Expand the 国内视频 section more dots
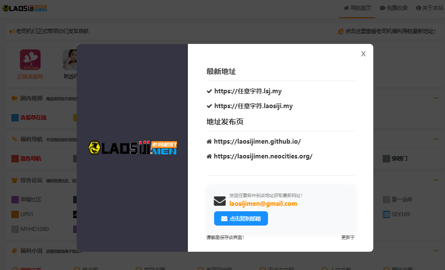Image resolution: width=445 pixels, height=270 pixels. 436,98
